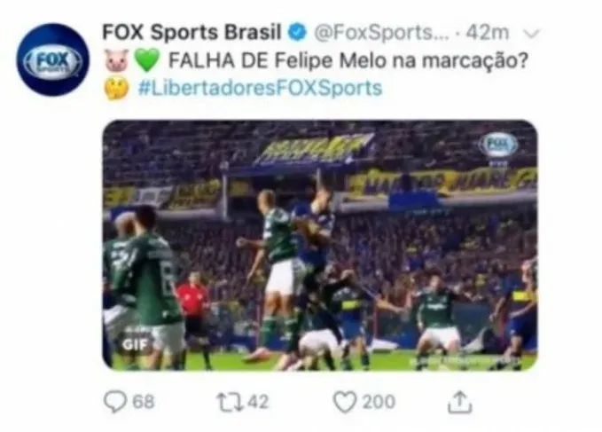
Task: Open the 42m timestamp link
Action: tap(488, 33)
